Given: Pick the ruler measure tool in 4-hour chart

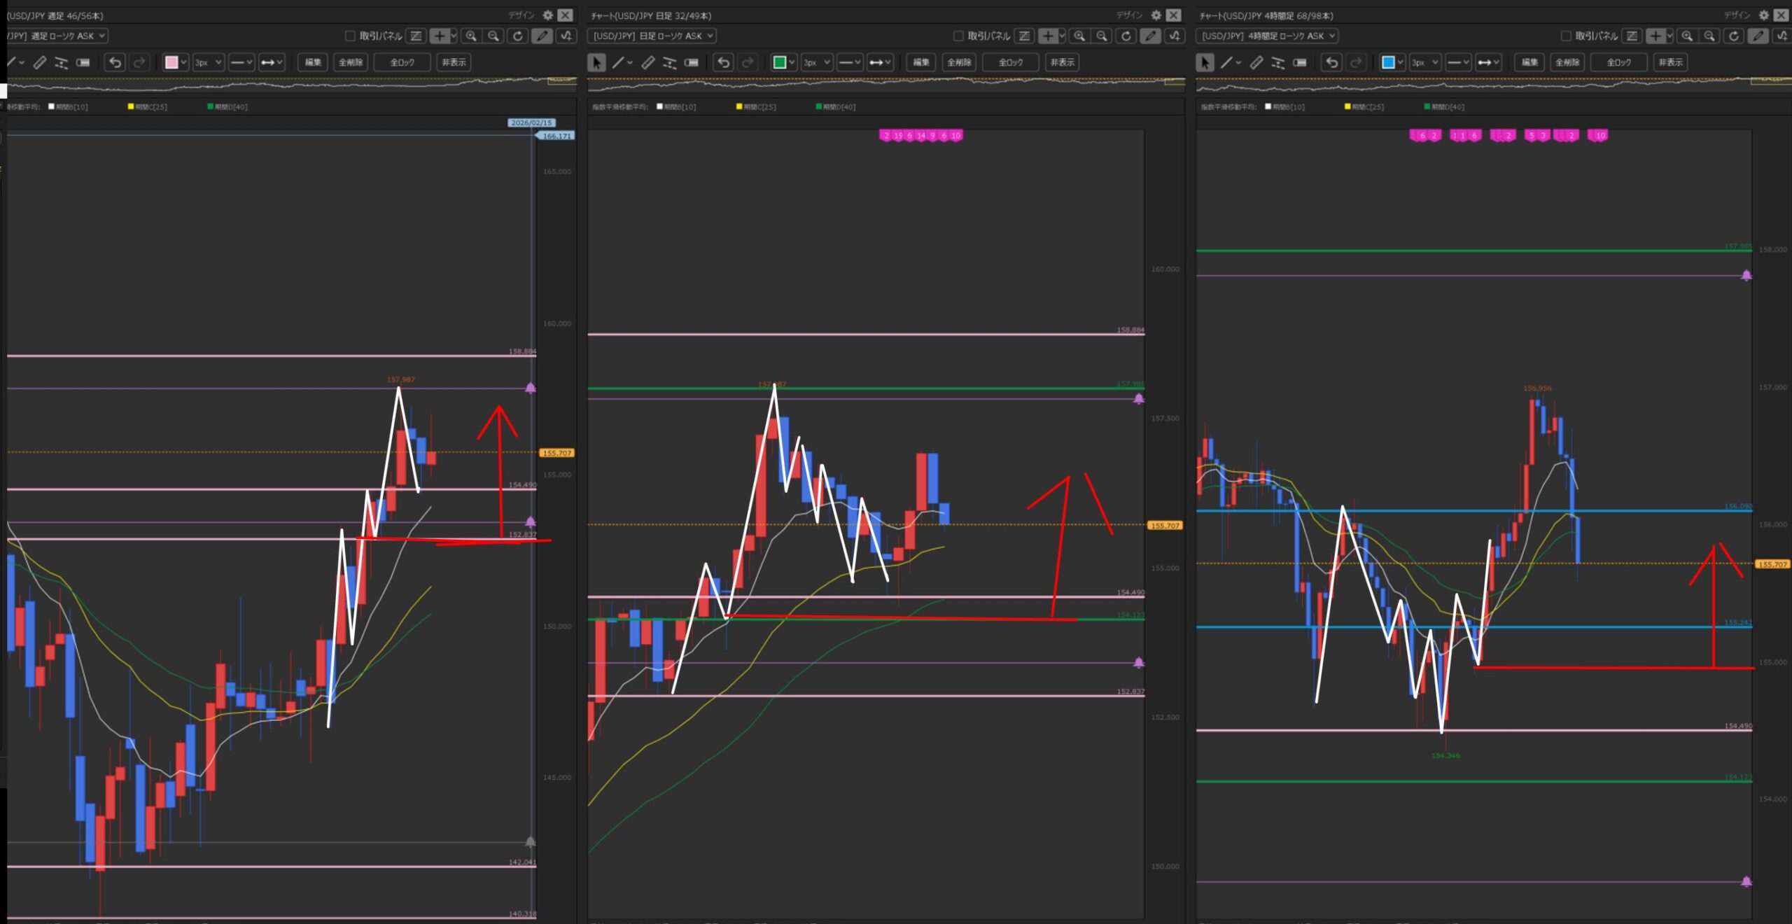Looking at the screenshot, I should (1256, 62).
